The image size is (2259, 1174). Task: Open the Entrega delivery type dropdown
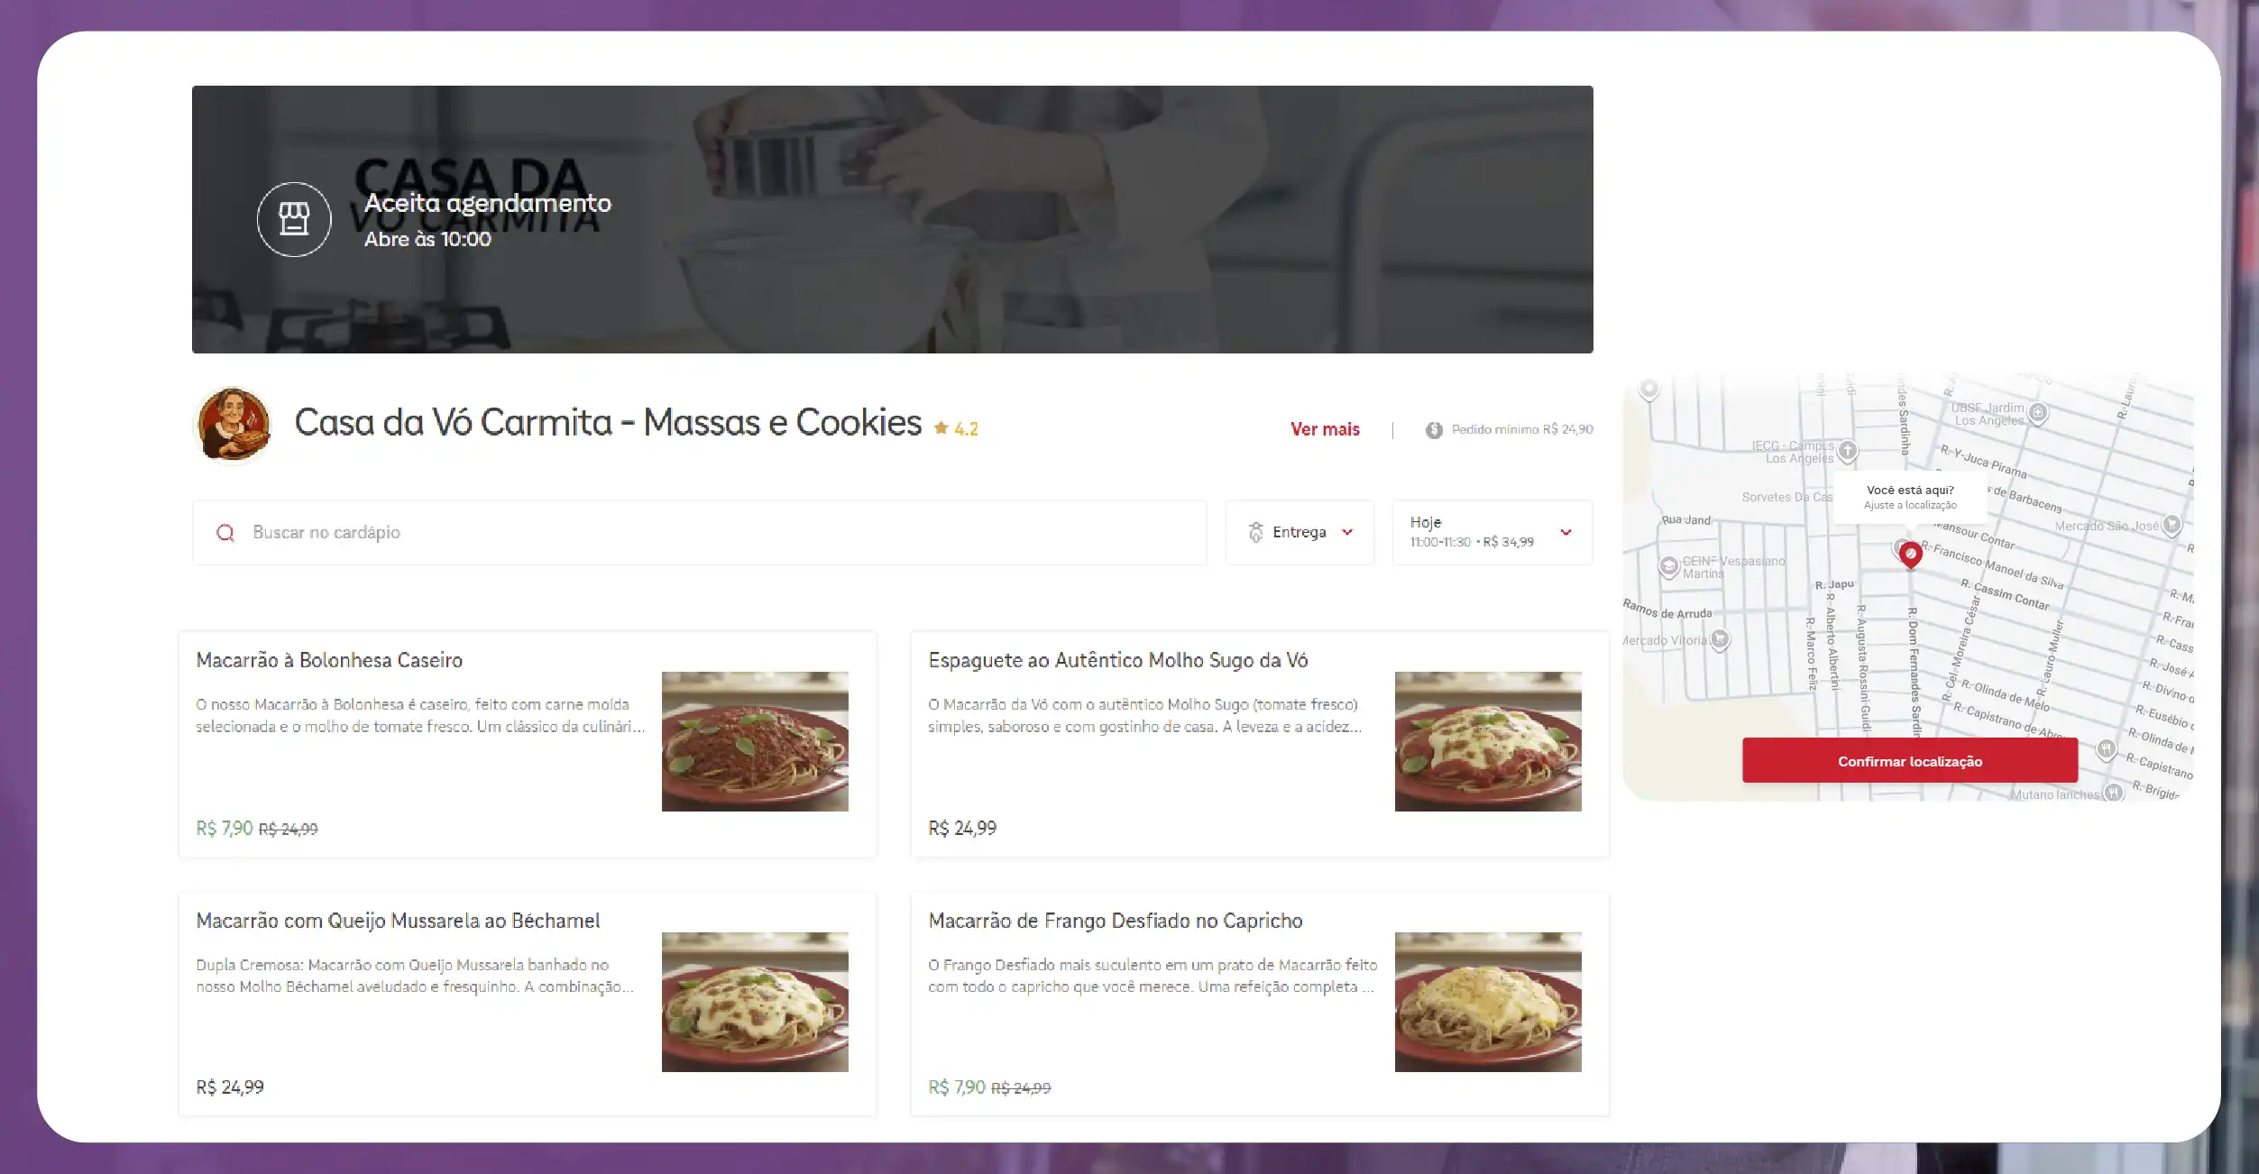click(1299, 533)
